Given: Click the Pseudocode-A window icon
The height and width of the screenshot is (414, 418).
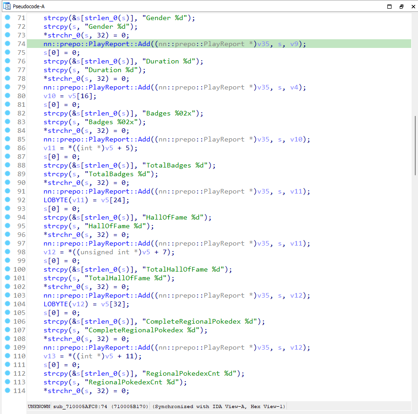Looking at the screenshot, I should [6, 6].
